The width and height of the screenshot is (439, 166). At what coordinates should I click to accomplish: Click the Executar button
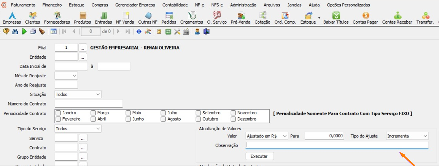click(259, 156)
